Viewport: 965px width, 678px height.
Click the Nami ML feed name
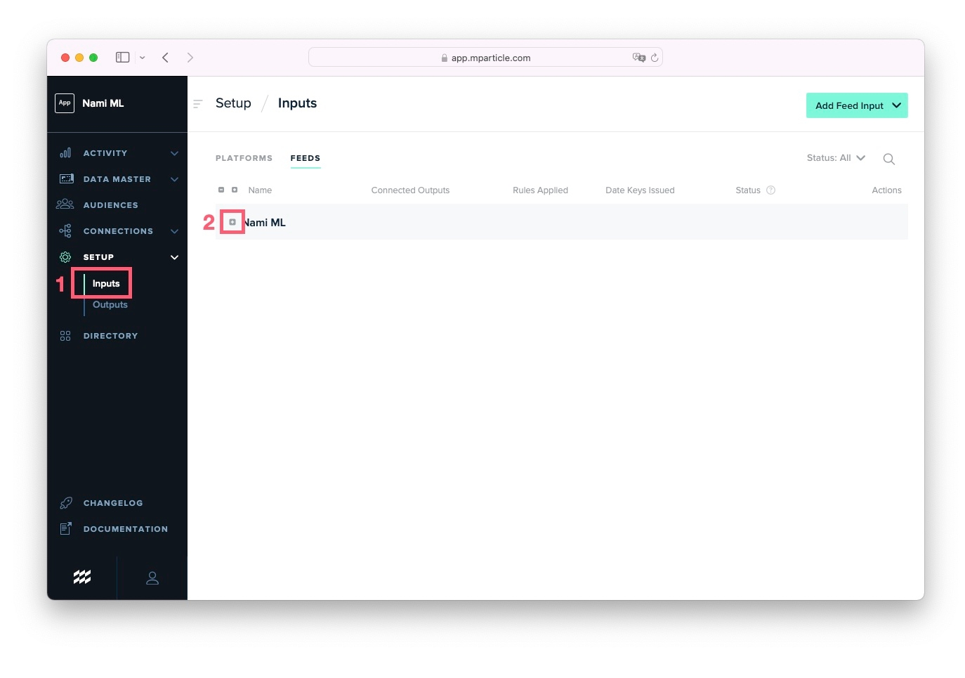[265, 223]
